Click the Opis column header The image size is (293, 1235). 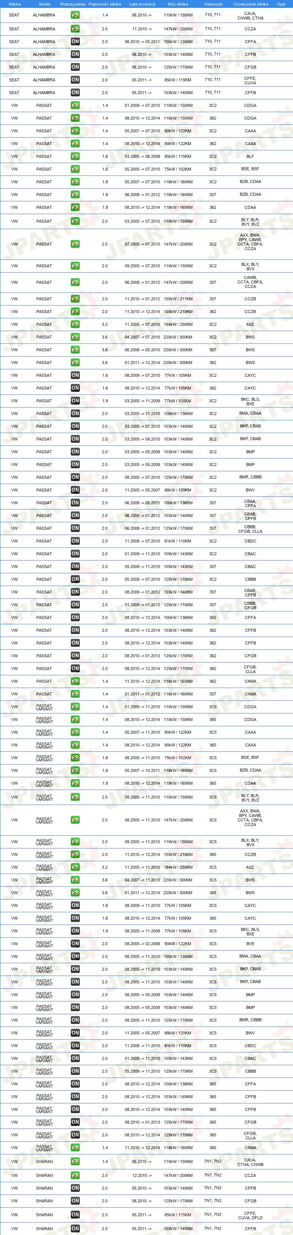point(281,4)
